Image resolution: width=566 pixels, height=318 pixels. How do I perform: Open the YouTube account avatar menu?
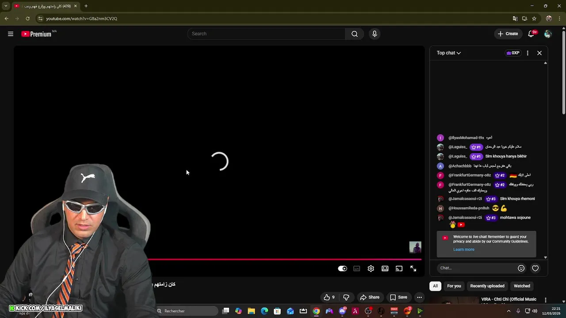point(548,34)
